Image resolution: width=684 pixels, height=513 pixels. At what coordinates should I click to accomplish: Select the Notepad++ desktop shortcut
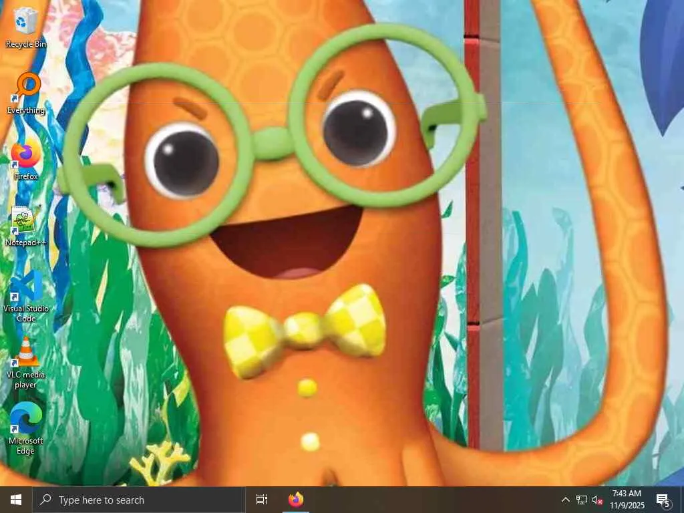[x=26, y=226]
